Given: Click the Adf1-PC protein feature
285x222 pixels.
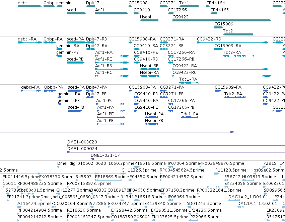Looking at the screenshot, I should click(111, 104).
